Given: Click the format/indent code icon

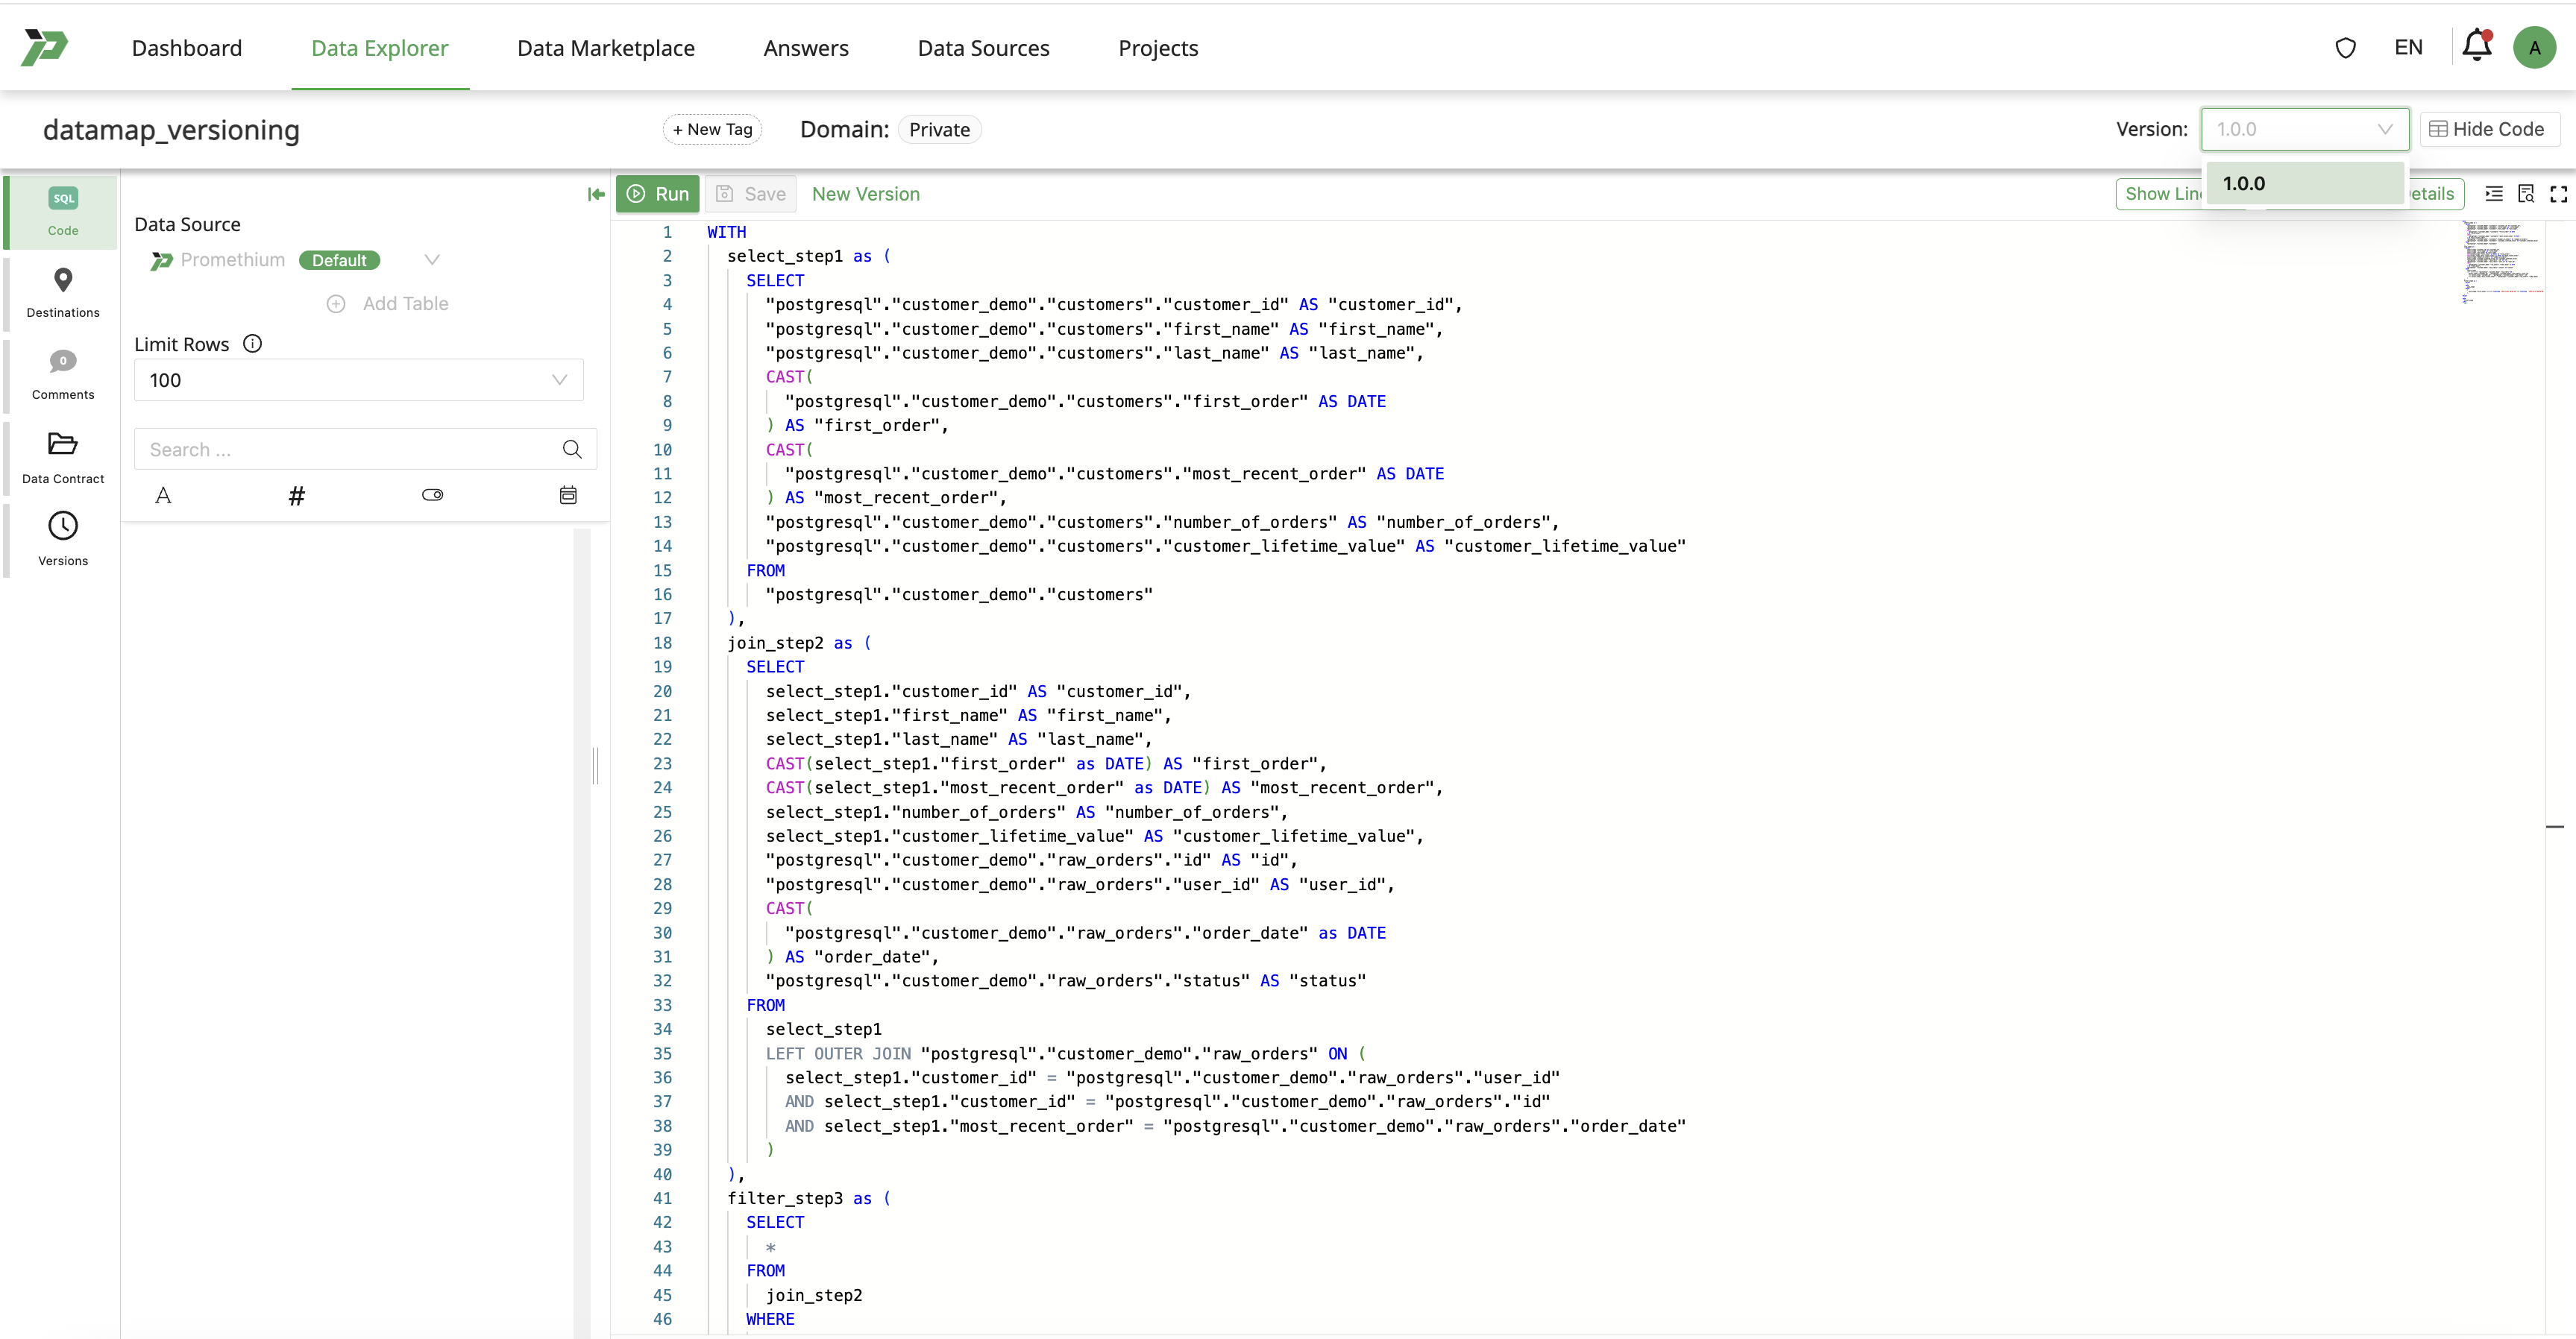Looking at the screenshot, I should (2494, 194).
